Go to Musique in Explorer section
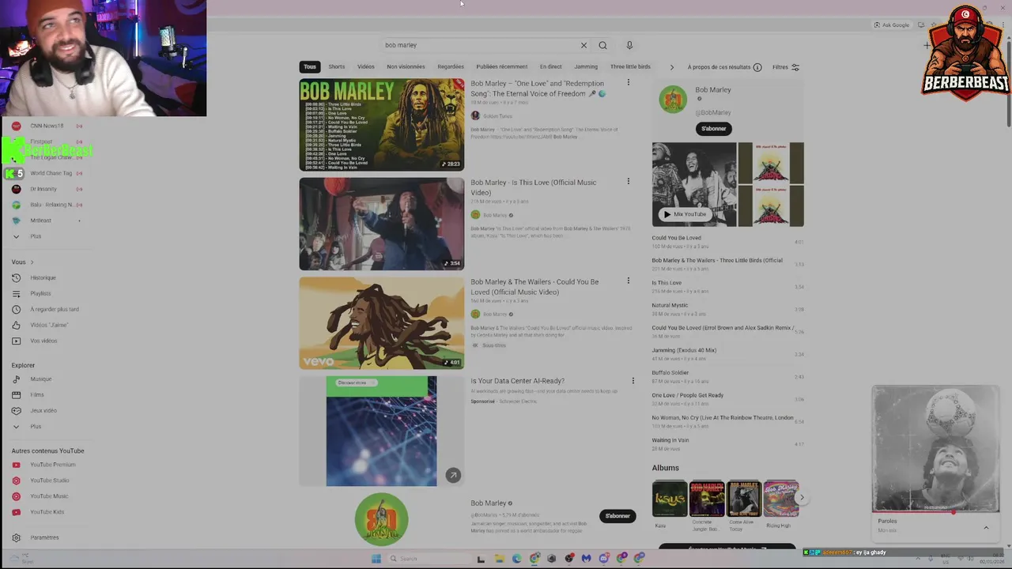This screenshot has width=1012, height=569. point(40,379)
